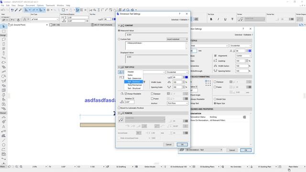This screenshot has width=306, height=172.
Task: Click Cancel in Dimension Text Settings
Action: click(x=168, y=144)
